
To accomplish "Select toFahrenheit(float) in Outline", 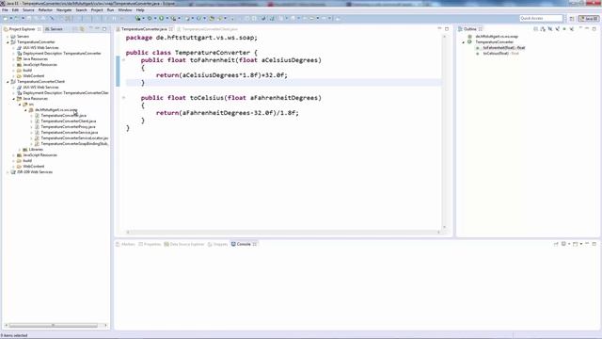I will point(503,48).
